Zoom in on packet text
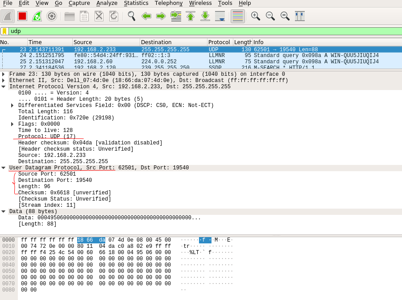 [x=256, y=16]
